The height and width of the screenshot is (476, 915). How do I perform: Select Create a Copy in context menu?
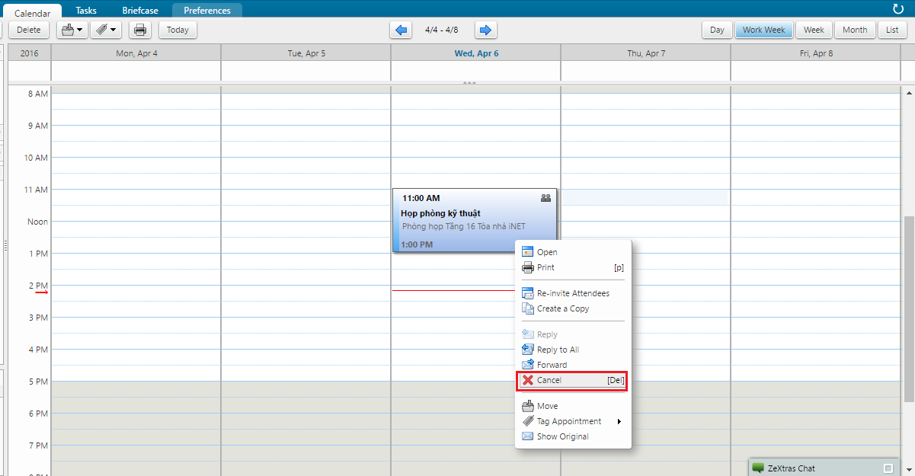(x=574, y=308)
